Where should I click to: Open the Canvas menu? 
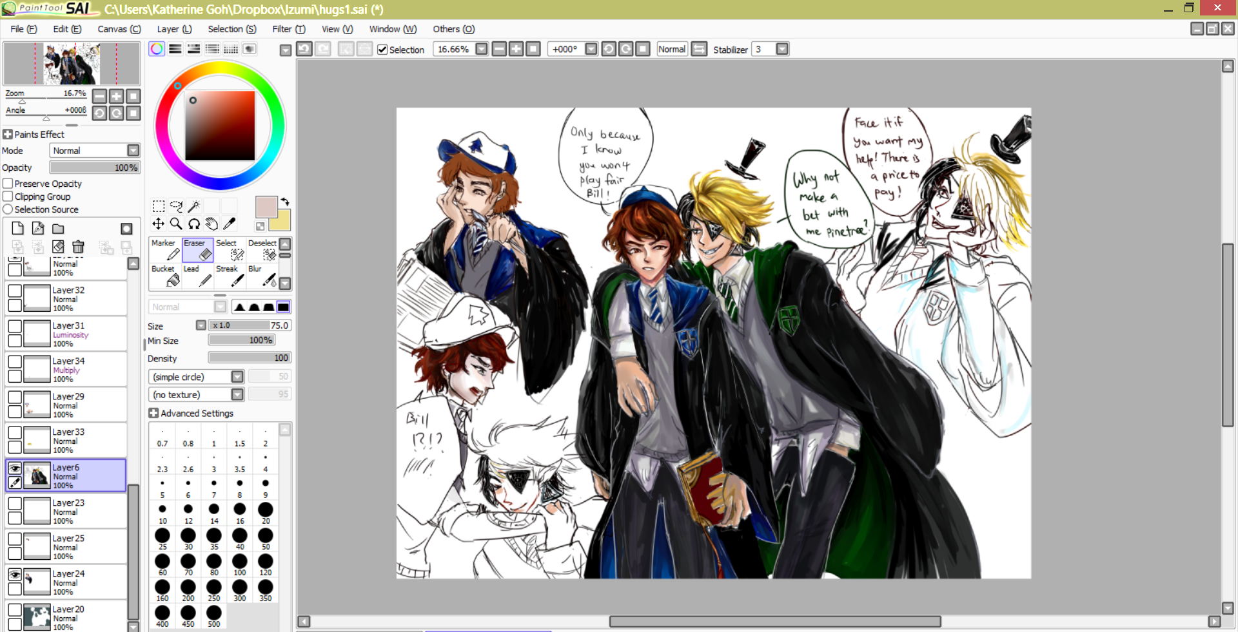click(119, 29)
